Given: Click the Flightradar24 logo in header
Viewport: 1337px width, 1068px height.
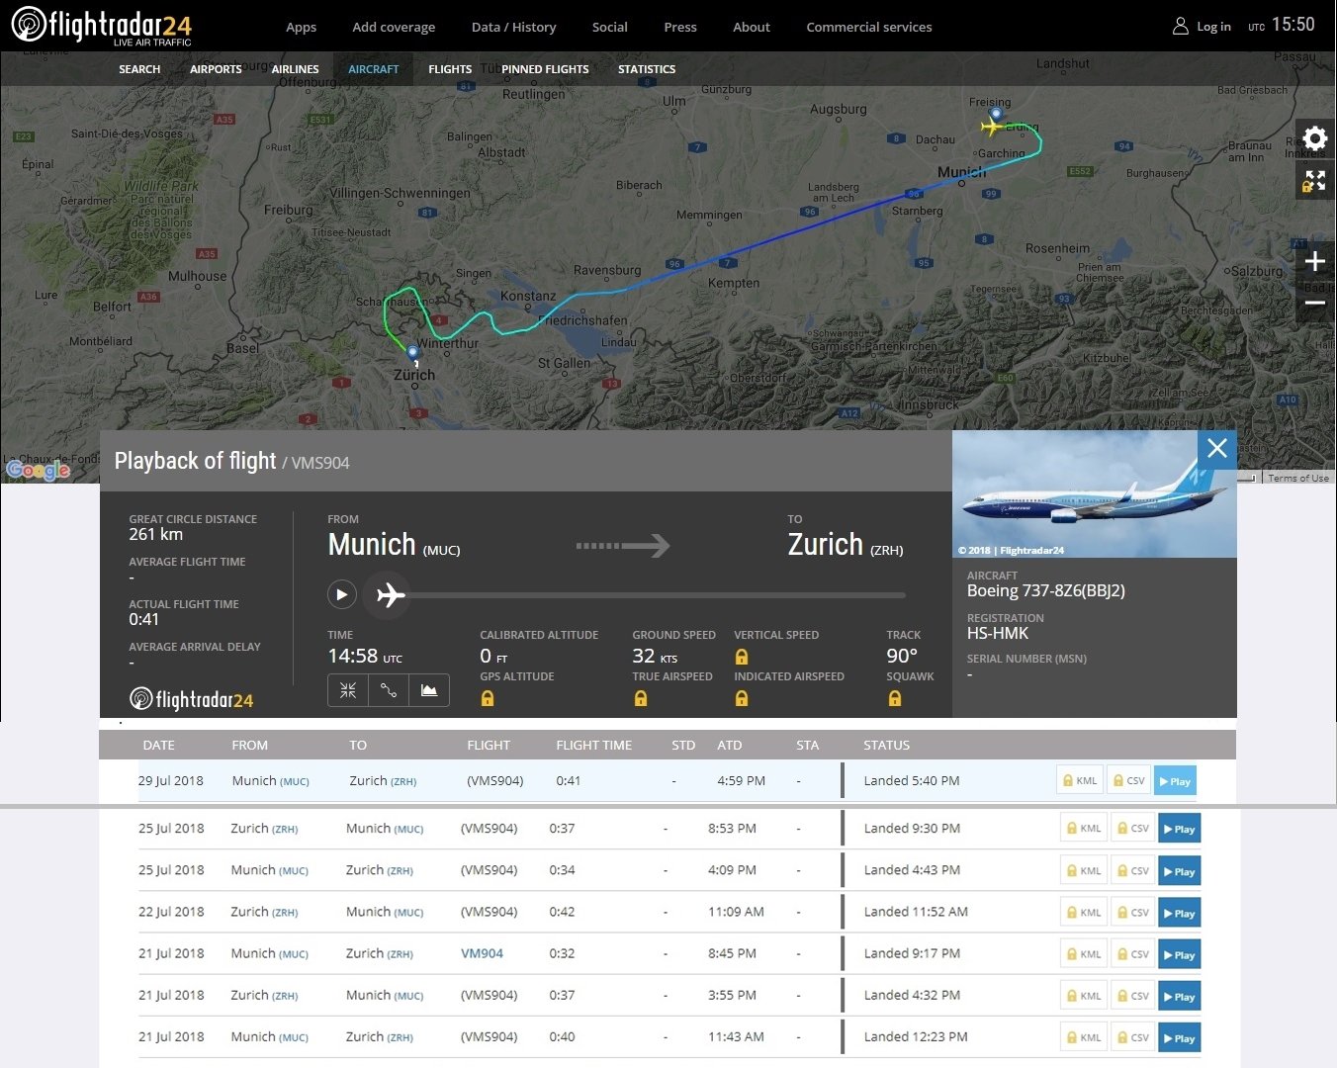Looking at the screenshot, I should pos(102,26).
